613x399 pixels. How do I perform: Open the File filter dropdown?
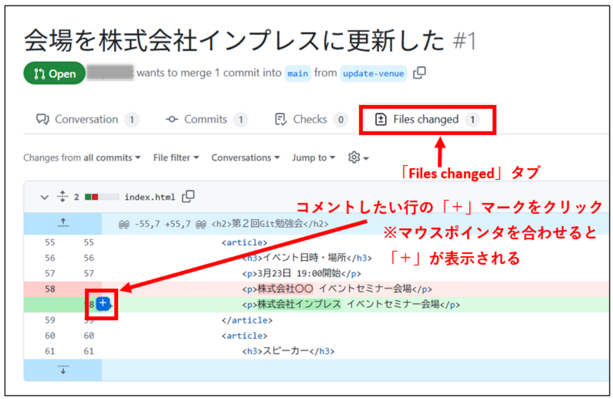(x=176, y=158)
